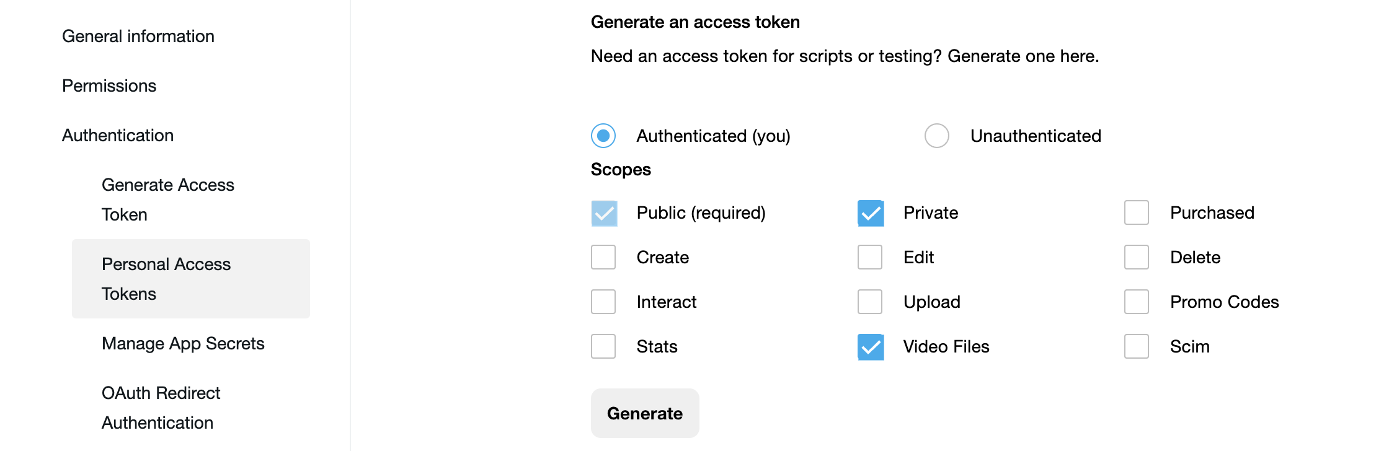Choose the Unauthenticated radio option
This screenshot has width=1389, height=451.
point(936,136)
